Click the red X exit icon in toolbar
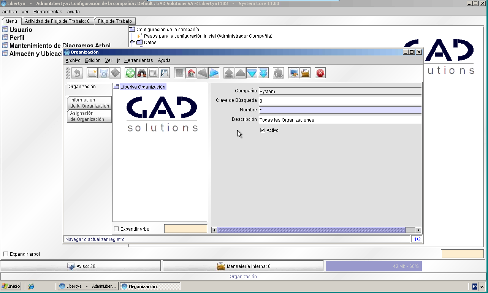488x293 pixels. [320, 73]
